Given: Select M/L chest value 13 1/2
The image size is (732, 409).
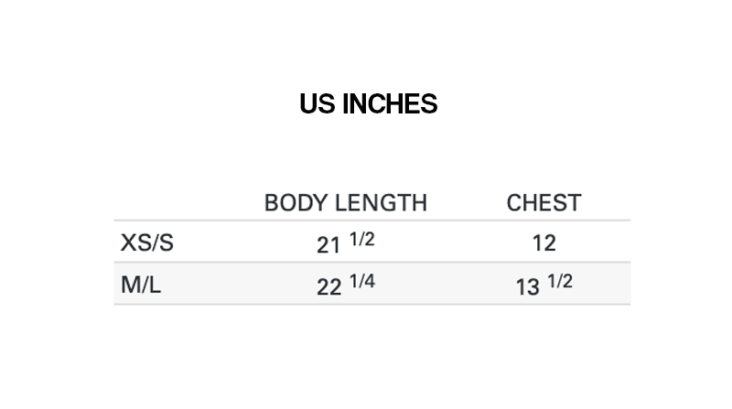Looking at the screenshot, I should click(544, 285).
